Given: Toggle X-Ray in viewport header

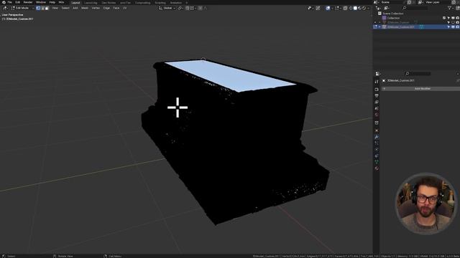Looking at the screenshot, I should pos(345,8).
